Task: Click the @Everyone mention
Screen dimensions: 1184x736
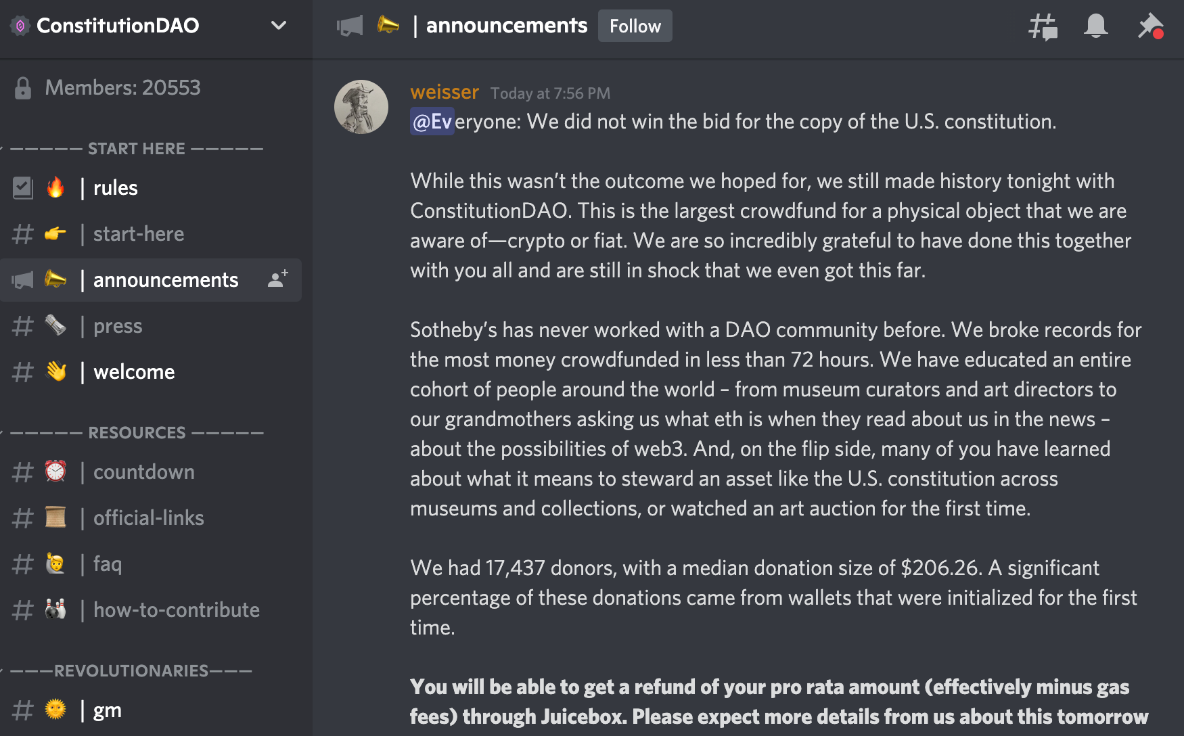Action: (432, 122)
